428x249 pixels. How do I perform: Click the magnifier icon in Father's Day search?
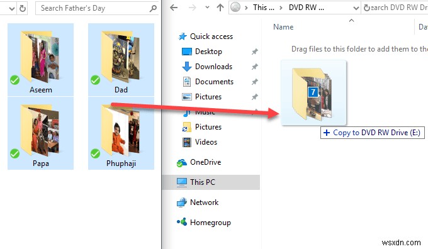pyautogui.click(x=153, y=8)
